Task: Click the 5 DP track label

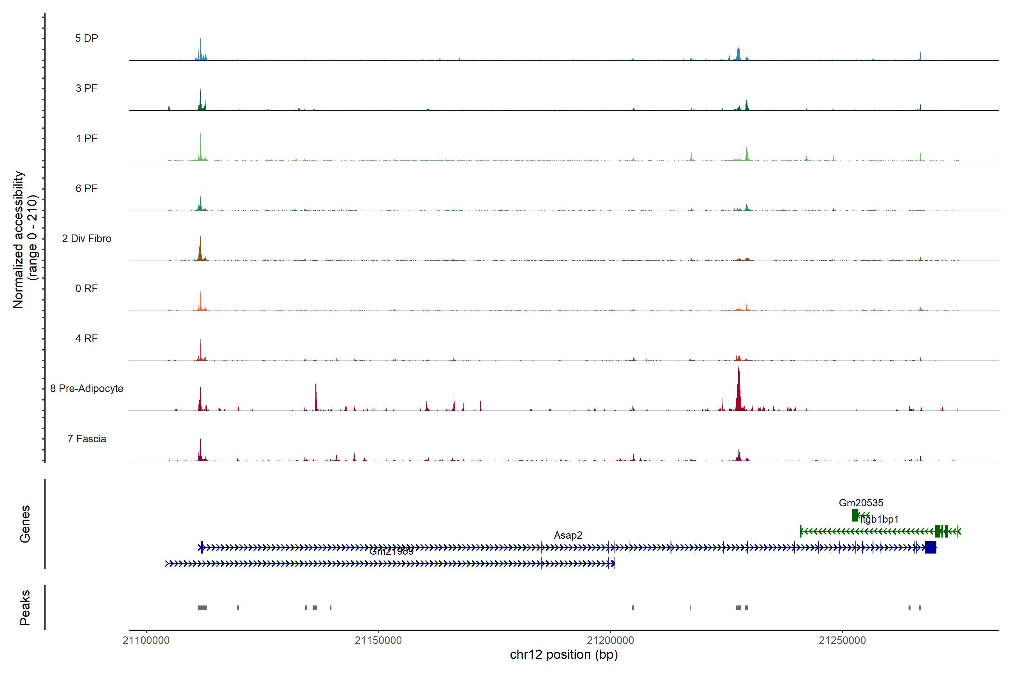Action: (x=87, y=38)
